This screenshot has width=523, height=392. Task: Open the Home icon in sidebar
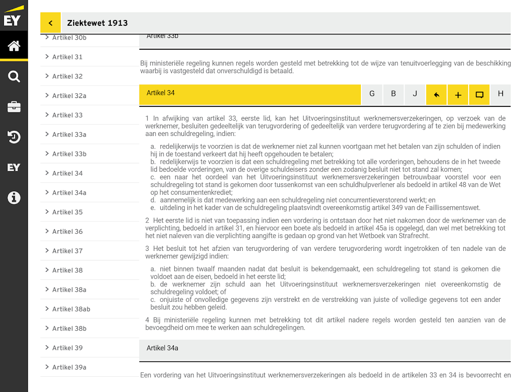pyautogui.click(x=14, y=46)
